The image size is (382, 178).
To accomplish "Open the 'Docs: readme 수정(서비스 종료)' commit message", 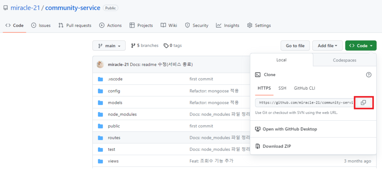I will (161, 64).
